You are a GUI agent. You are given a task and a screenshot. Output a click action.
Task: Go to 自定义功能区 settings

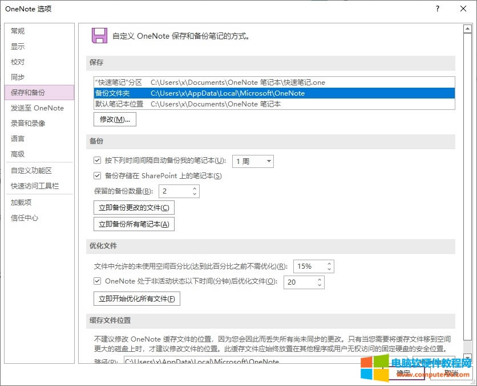(31, 171)
